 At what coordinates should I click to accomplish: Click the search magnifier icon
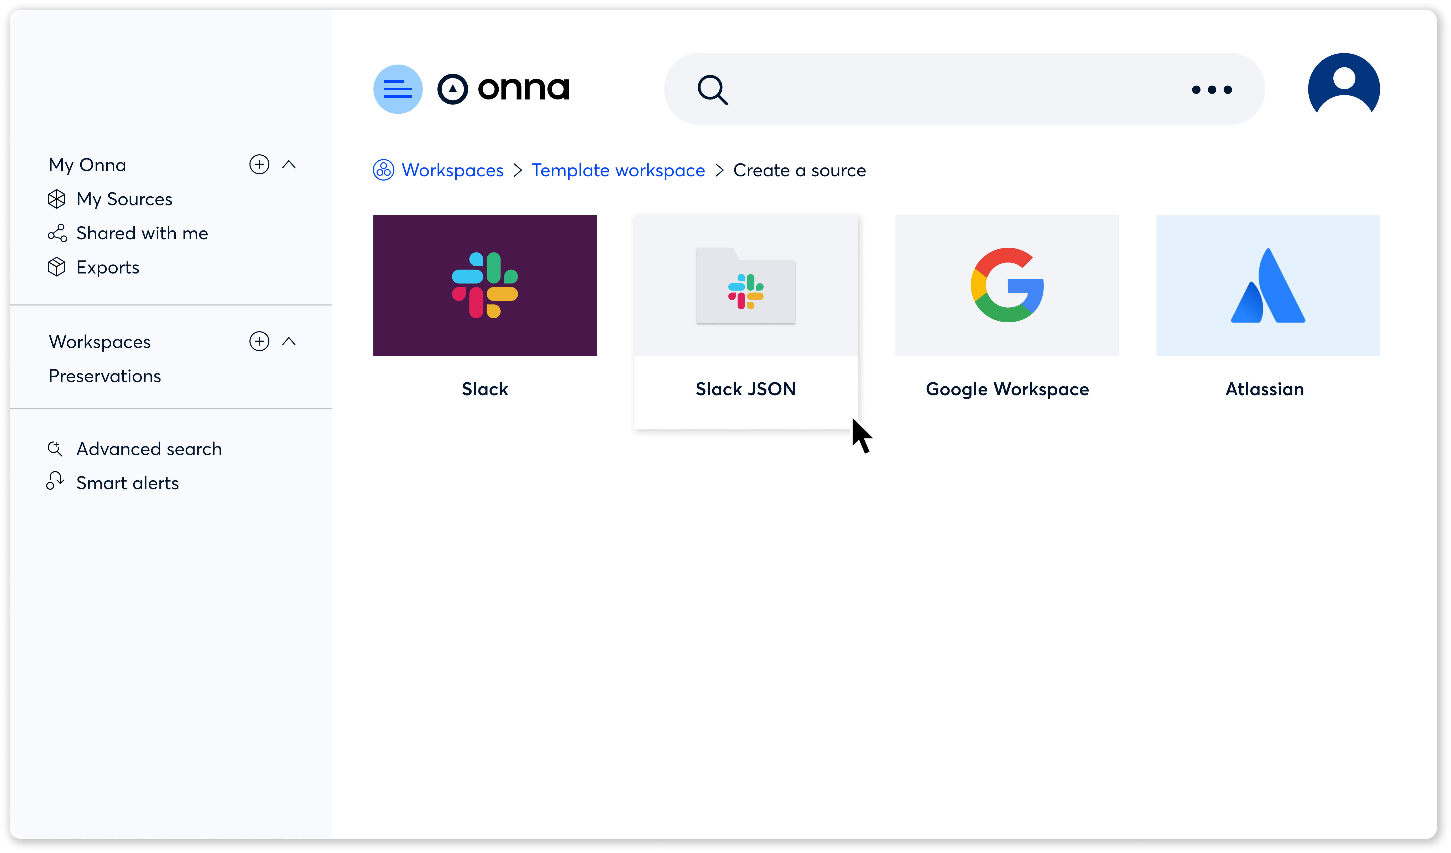pyautogui.click(x=712, y=89)
